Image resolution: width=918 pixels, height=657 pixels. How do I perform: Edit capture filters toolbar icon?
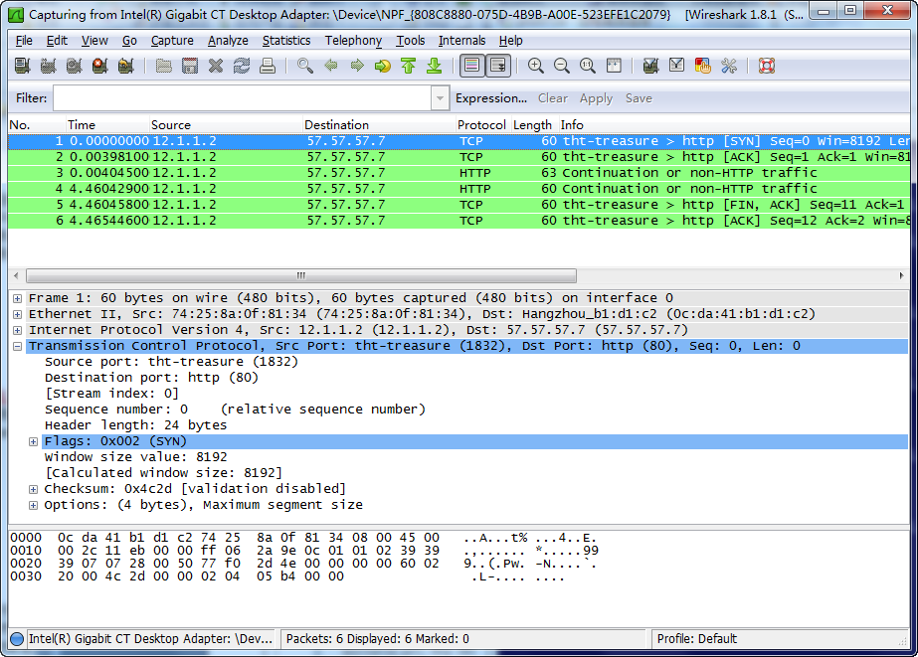[x=650, y=66]
